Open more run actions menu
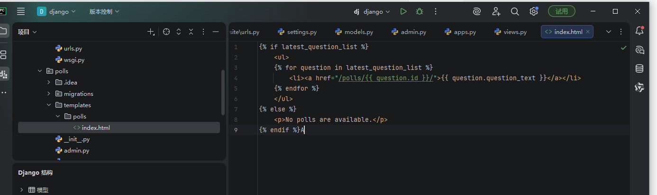Image resolution: width=657 pixels, height=195 pixels. pyautogui.click(x=436, y=11)
